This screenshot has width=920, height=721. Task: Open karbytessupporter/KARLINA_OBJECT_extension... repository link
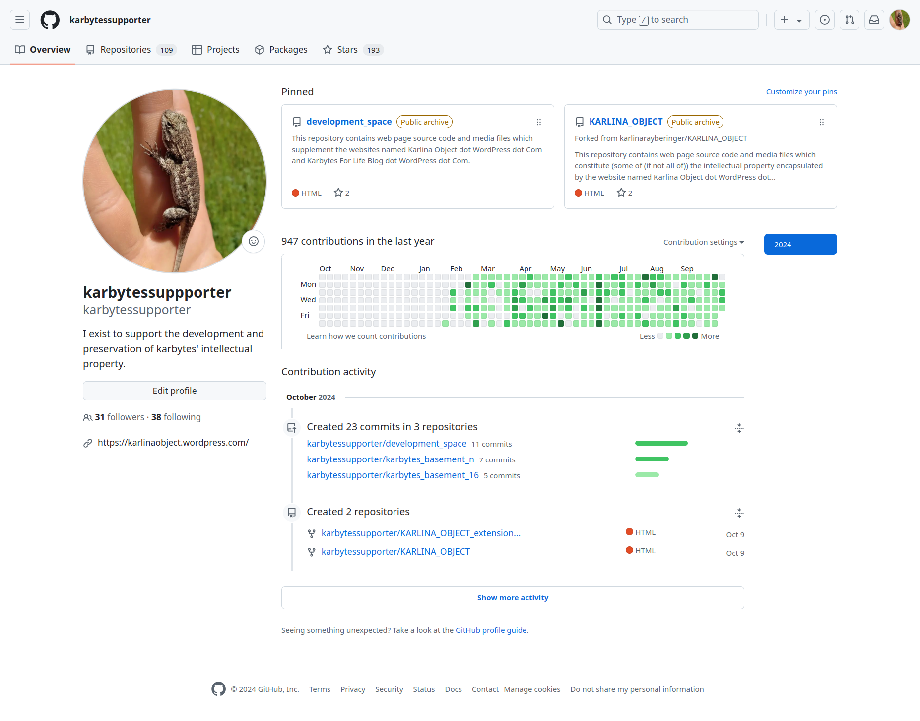pos(421,533)
